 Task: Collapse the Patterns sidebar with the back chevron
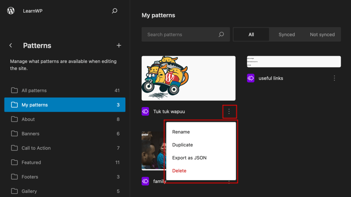(11, 45)
